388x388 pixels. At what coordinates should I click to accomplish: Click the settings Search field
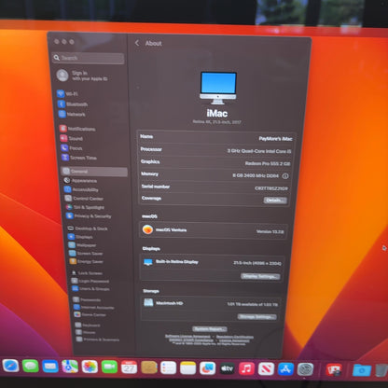point(89,58)
